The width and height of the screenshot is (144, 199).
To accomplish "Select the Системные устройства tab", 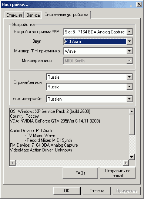I will (x=66, y=14).
